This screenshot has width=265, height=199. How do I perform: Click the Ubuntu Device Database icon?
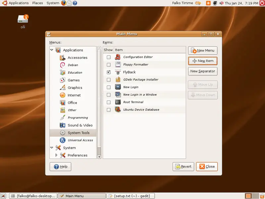click(x=118, y=109)
